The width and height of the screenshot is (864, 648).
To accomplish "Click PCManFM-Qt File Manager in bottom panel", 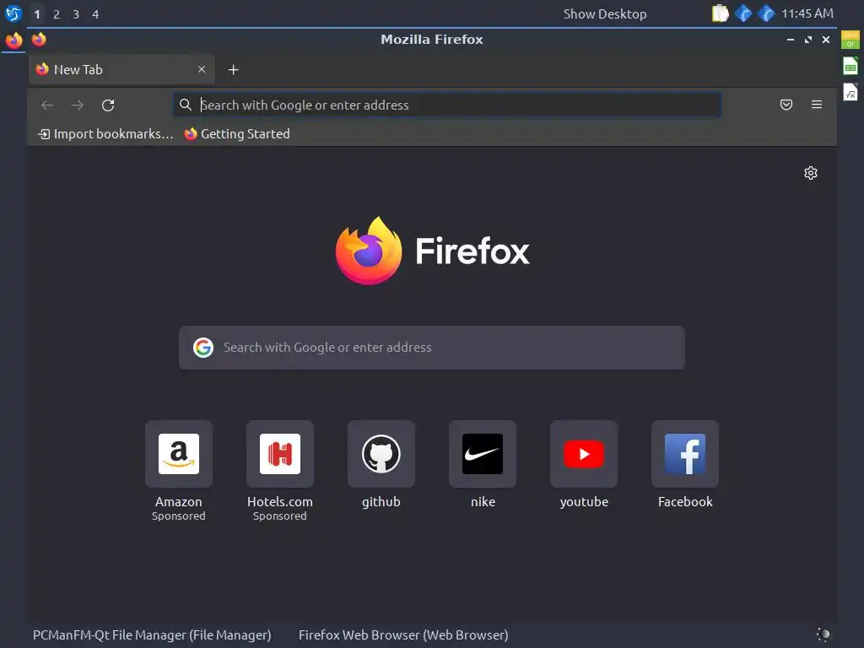I will pos(152,634).
